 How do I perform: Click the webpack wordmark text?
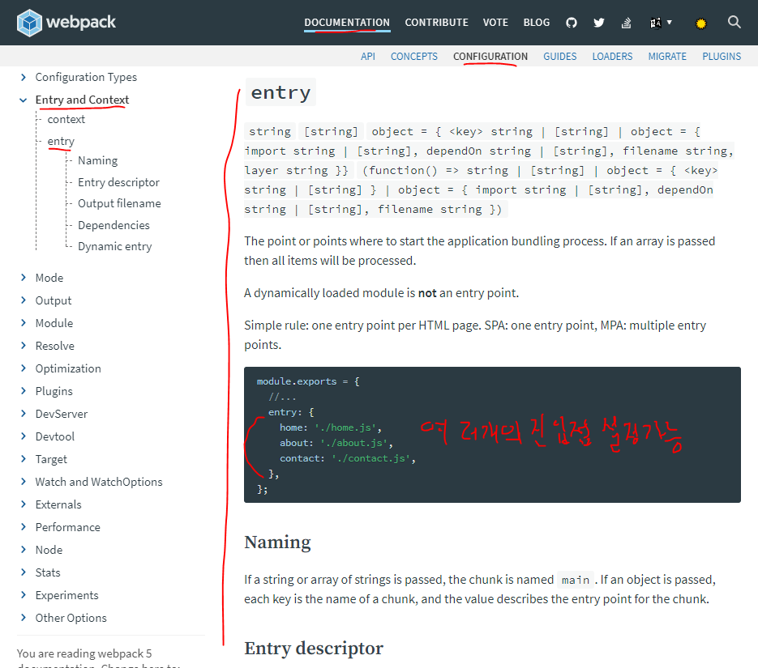tap(81, 22)
